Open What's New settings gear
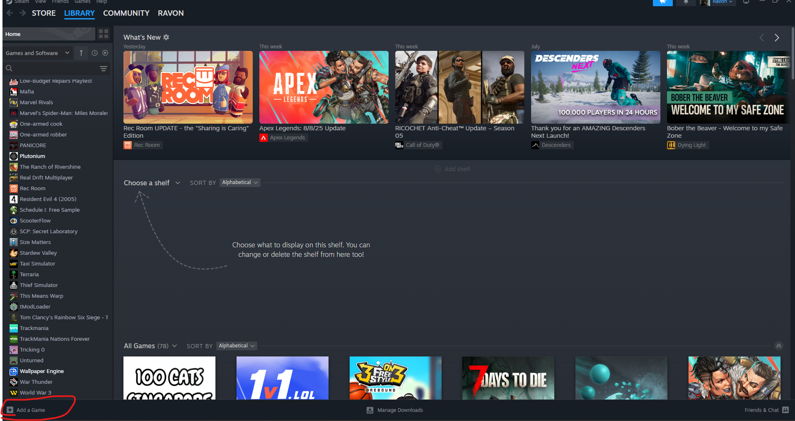Viewport: 795px width, 421px height. 166,37
